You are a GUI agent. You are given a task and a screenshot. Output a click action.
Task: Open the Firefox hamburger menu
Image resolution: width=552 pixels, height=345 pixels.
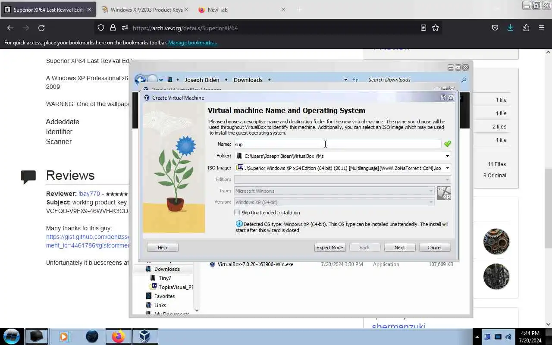point(542,28)
